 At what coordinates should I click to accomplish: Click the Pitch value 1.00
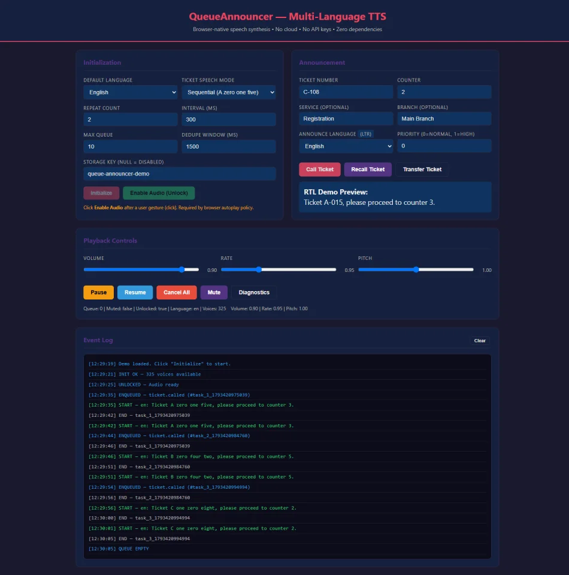coord(486,270)
